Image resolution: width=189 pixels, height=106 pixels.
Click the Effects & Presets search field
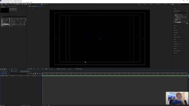[180, 13]
